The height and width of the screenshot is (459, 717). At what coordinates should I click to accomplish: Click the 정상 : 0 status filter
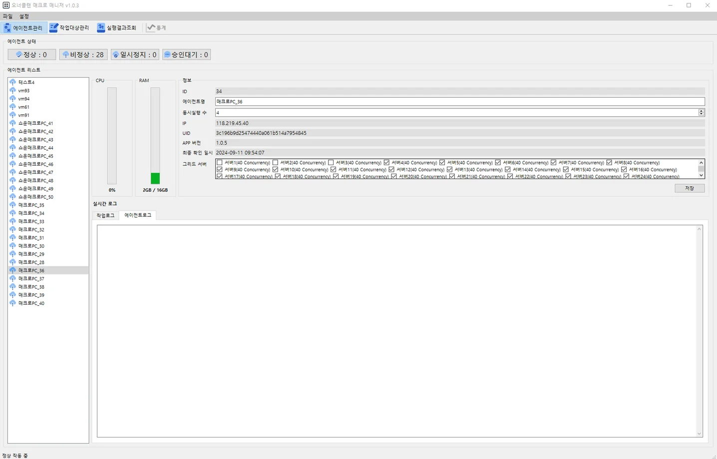(31, 55)
